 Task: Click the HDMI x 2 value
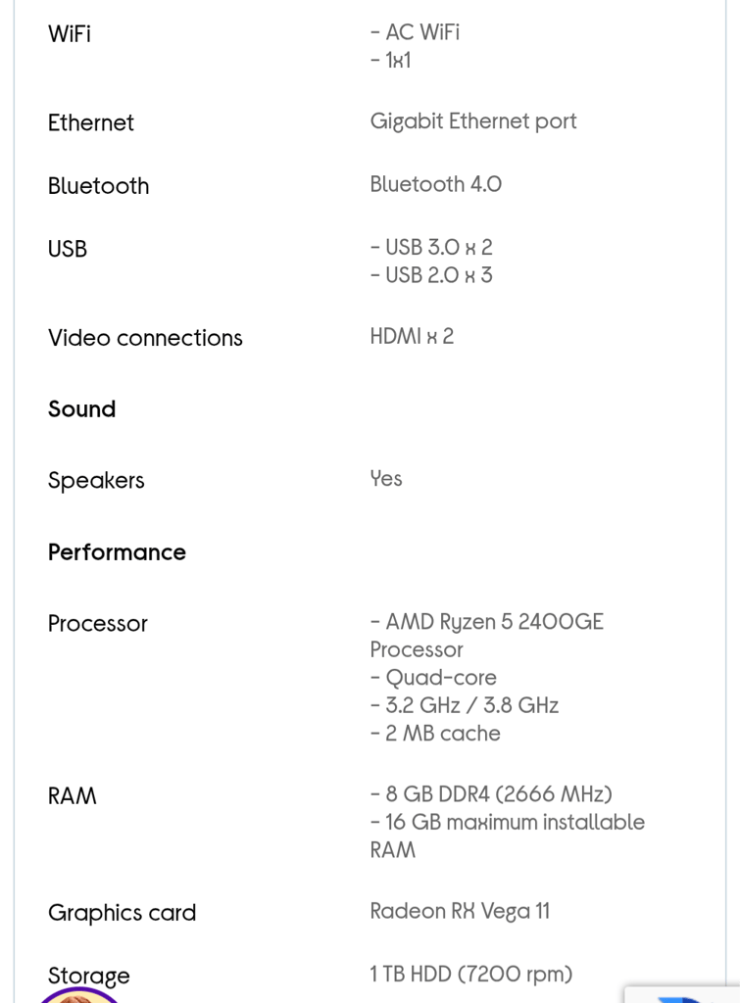[x=412, y=337]
